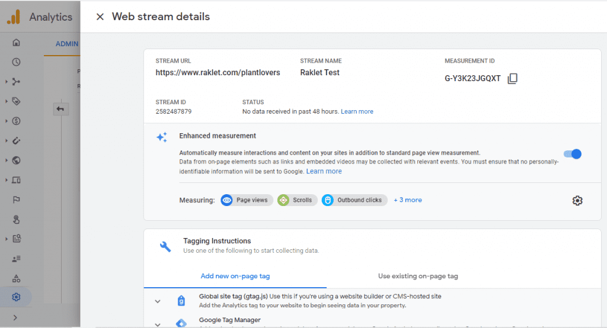Expand Google Tag Manager section
Image resolution: width=607 pixels, height=328 pixels.
tap(158, 324)
